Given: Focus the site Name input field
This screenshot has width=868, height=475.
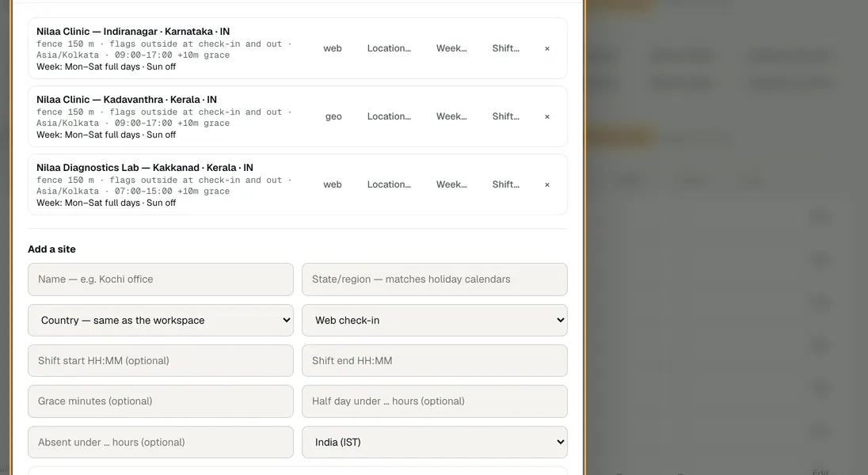Looking at the screenshot, I should click(161, 279).
